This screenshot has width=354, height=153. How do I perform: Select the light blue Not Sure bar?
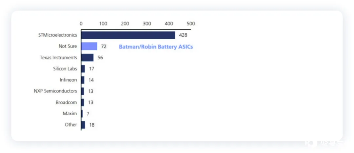coord(89,46)
